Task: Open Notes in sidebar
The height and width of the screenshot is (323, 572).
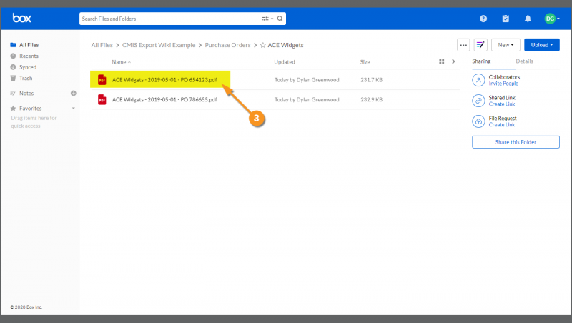Action: tap(26, 94)
